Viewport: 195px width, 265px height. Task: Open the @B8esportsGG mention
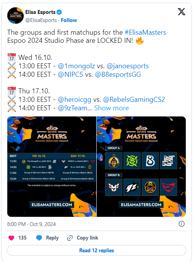118,74
